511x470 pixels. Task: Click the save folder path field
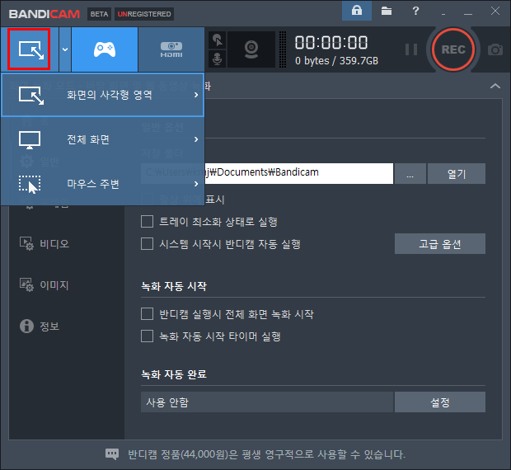point(267,173)
